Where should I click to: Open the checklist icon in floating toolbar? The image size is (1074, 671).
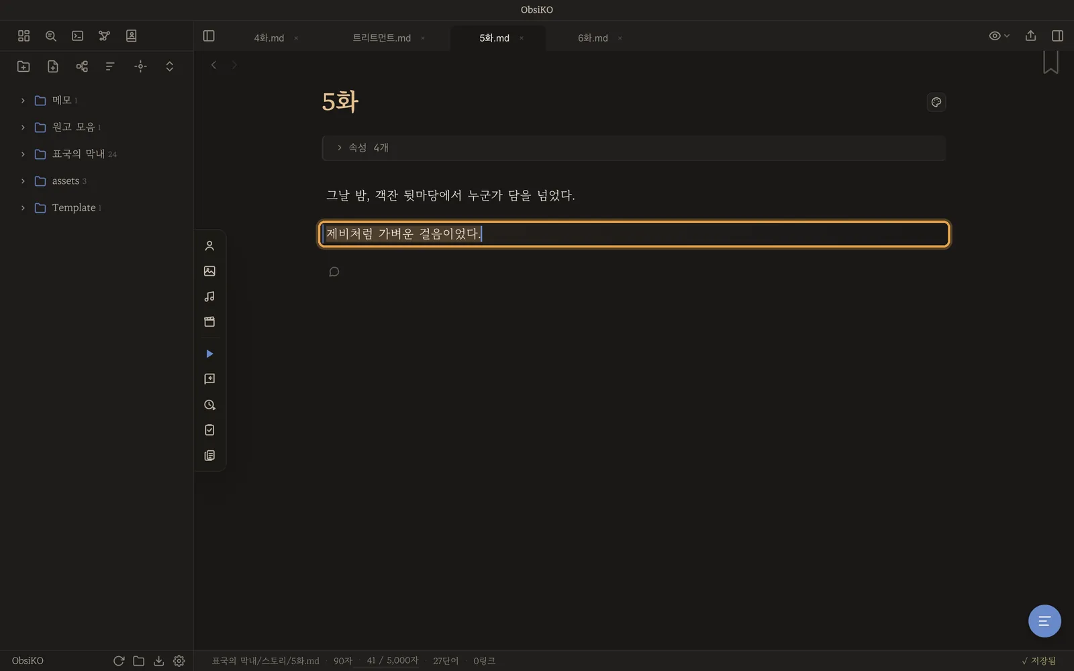coord(209,429)
